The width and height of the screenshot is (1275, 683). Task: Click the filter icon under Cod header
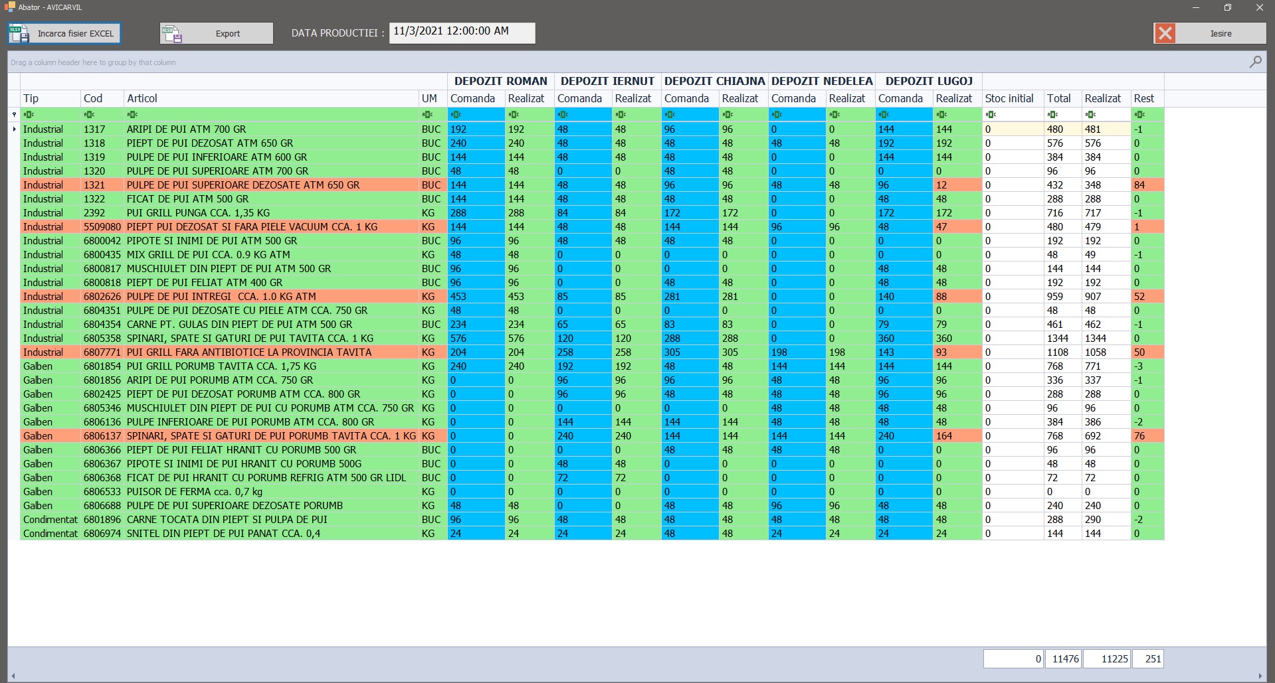click(89, 114)
